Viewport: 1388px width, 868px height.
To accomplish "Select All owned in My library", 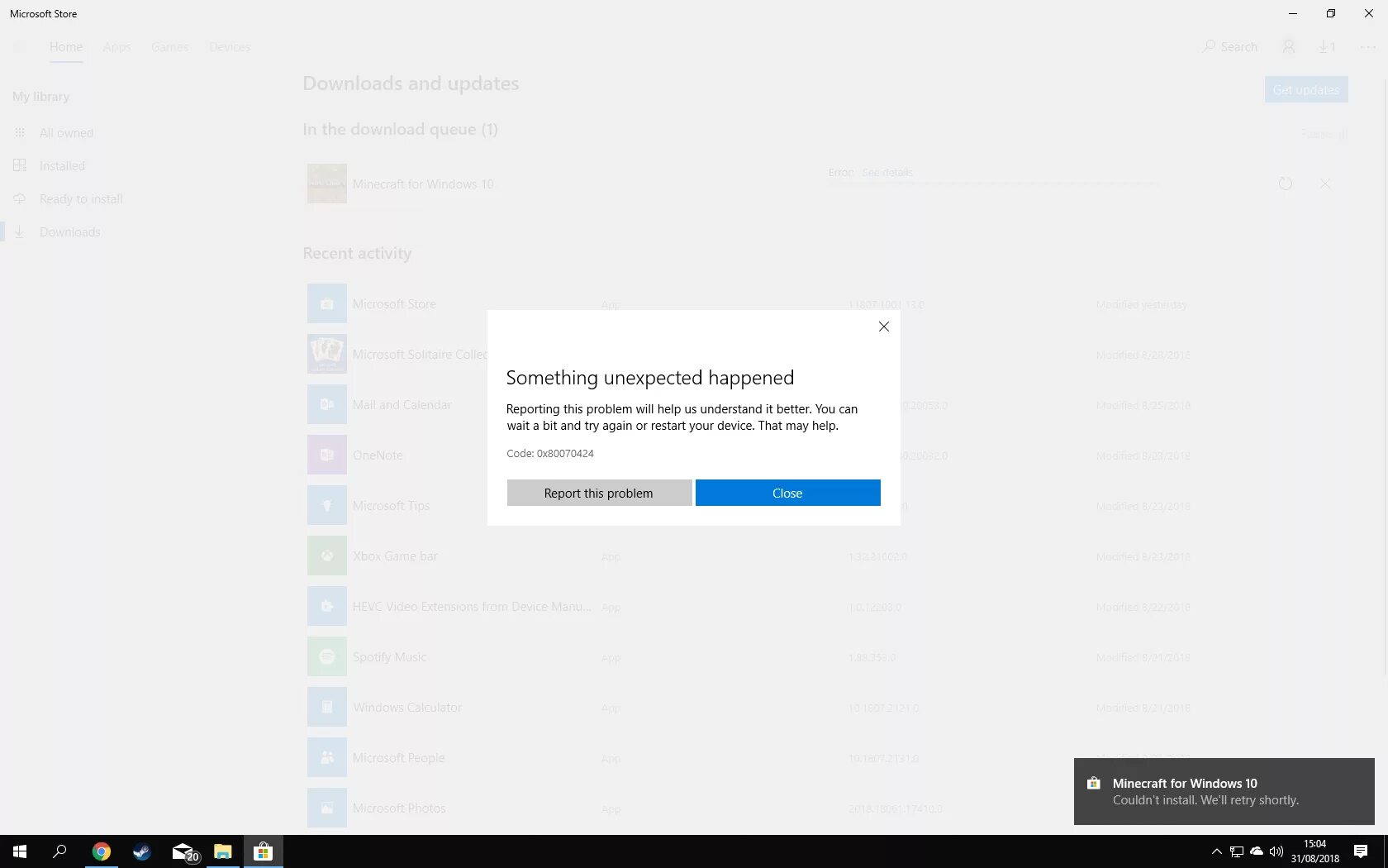I will point(66,133).
